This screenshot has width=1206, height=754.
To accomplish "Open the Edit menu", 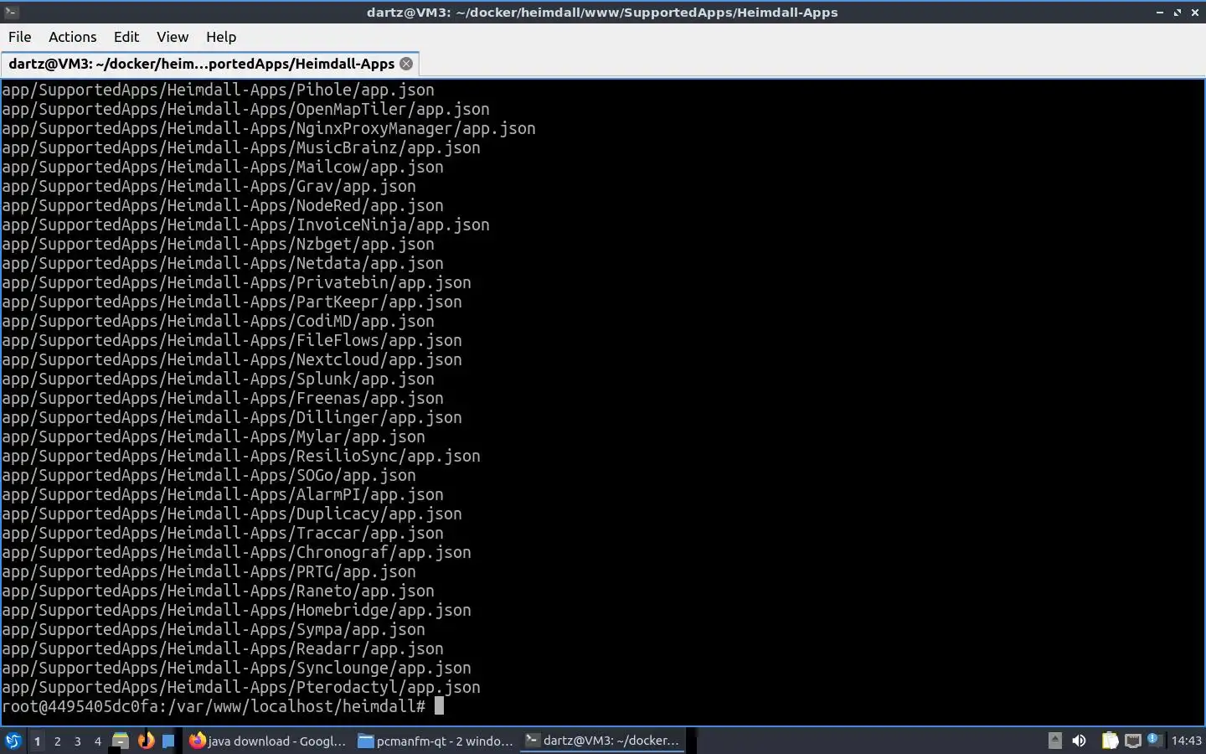I will [126, 37].
